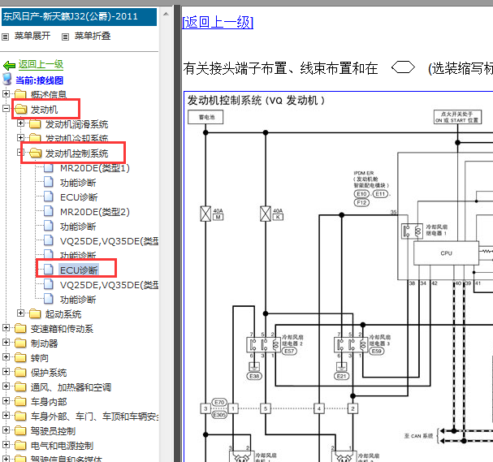
Task: Click sidebar scrollbar up arrow
Action: coord(166,14)
